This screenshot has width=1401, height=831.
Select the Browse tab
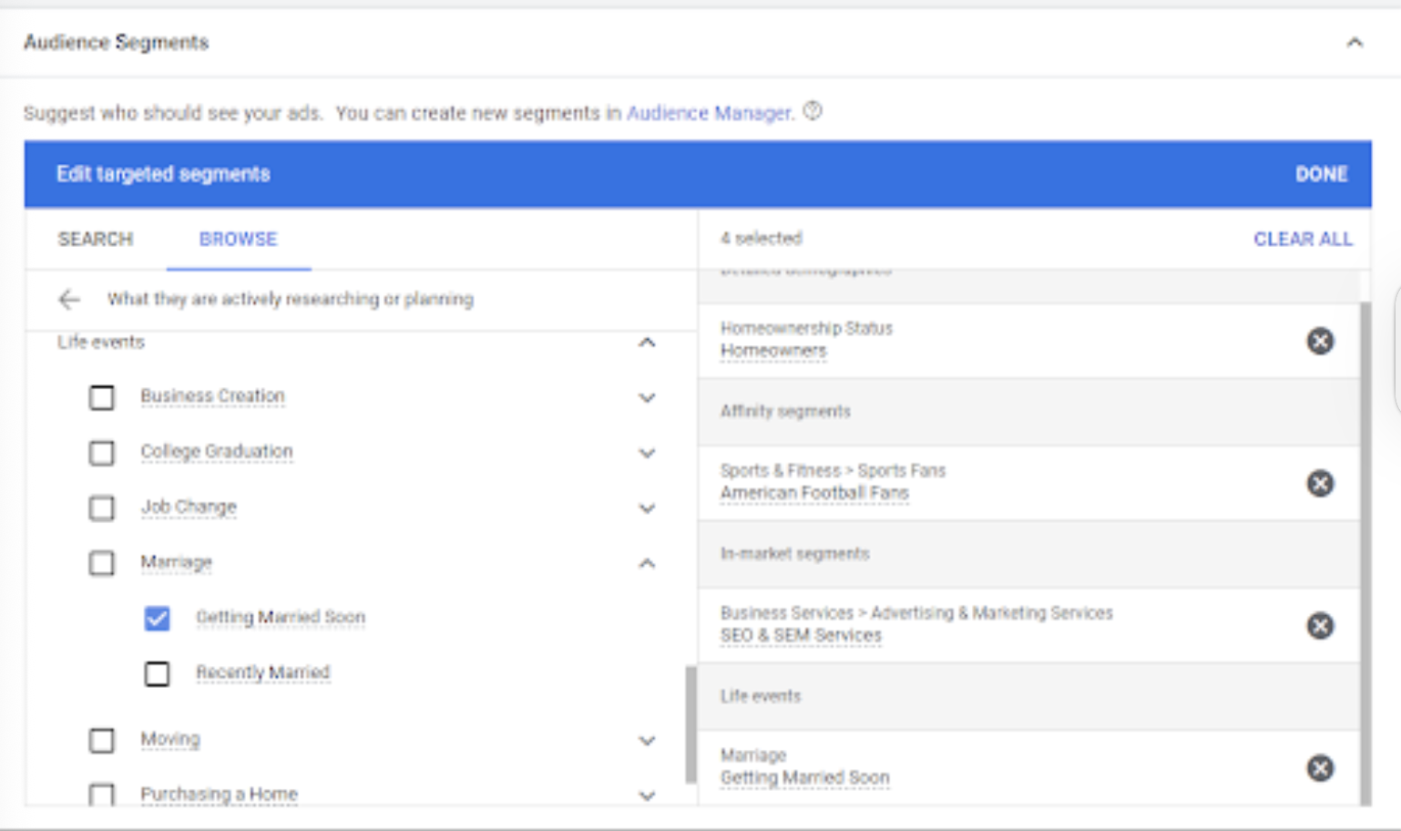pos(238,239)
